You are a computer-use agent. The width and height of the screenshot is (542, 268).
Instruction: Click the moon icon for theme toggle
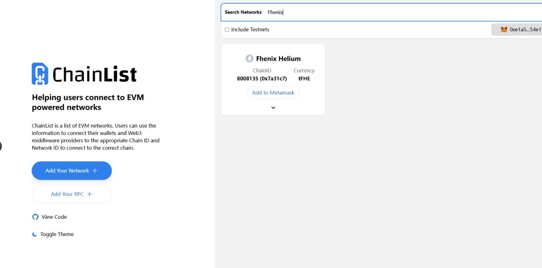click(x=35, y=234)
